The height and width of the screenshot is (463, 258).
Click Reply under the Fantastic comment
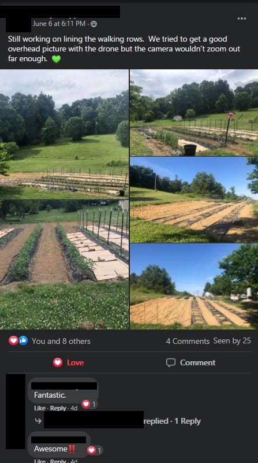(x=58, y=408)
